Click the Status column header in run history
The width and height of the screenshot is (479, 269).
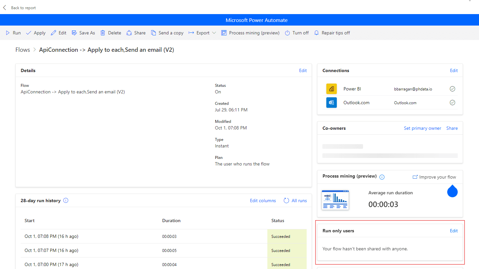tap(278, 221)
